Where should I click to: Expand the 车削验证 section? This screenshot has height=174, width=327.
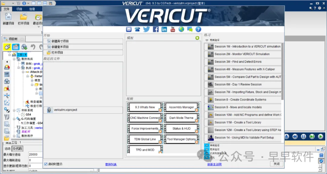click(207, 146)
